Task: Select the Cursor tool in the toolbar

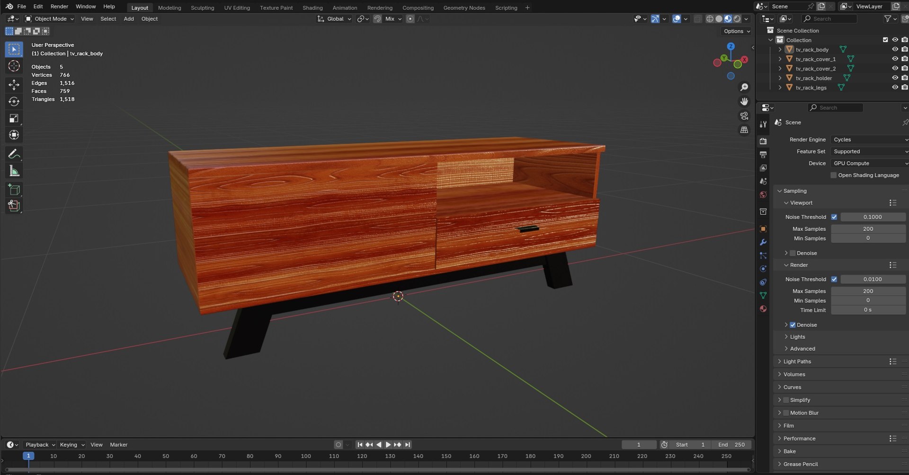Action: click(14, 66)
